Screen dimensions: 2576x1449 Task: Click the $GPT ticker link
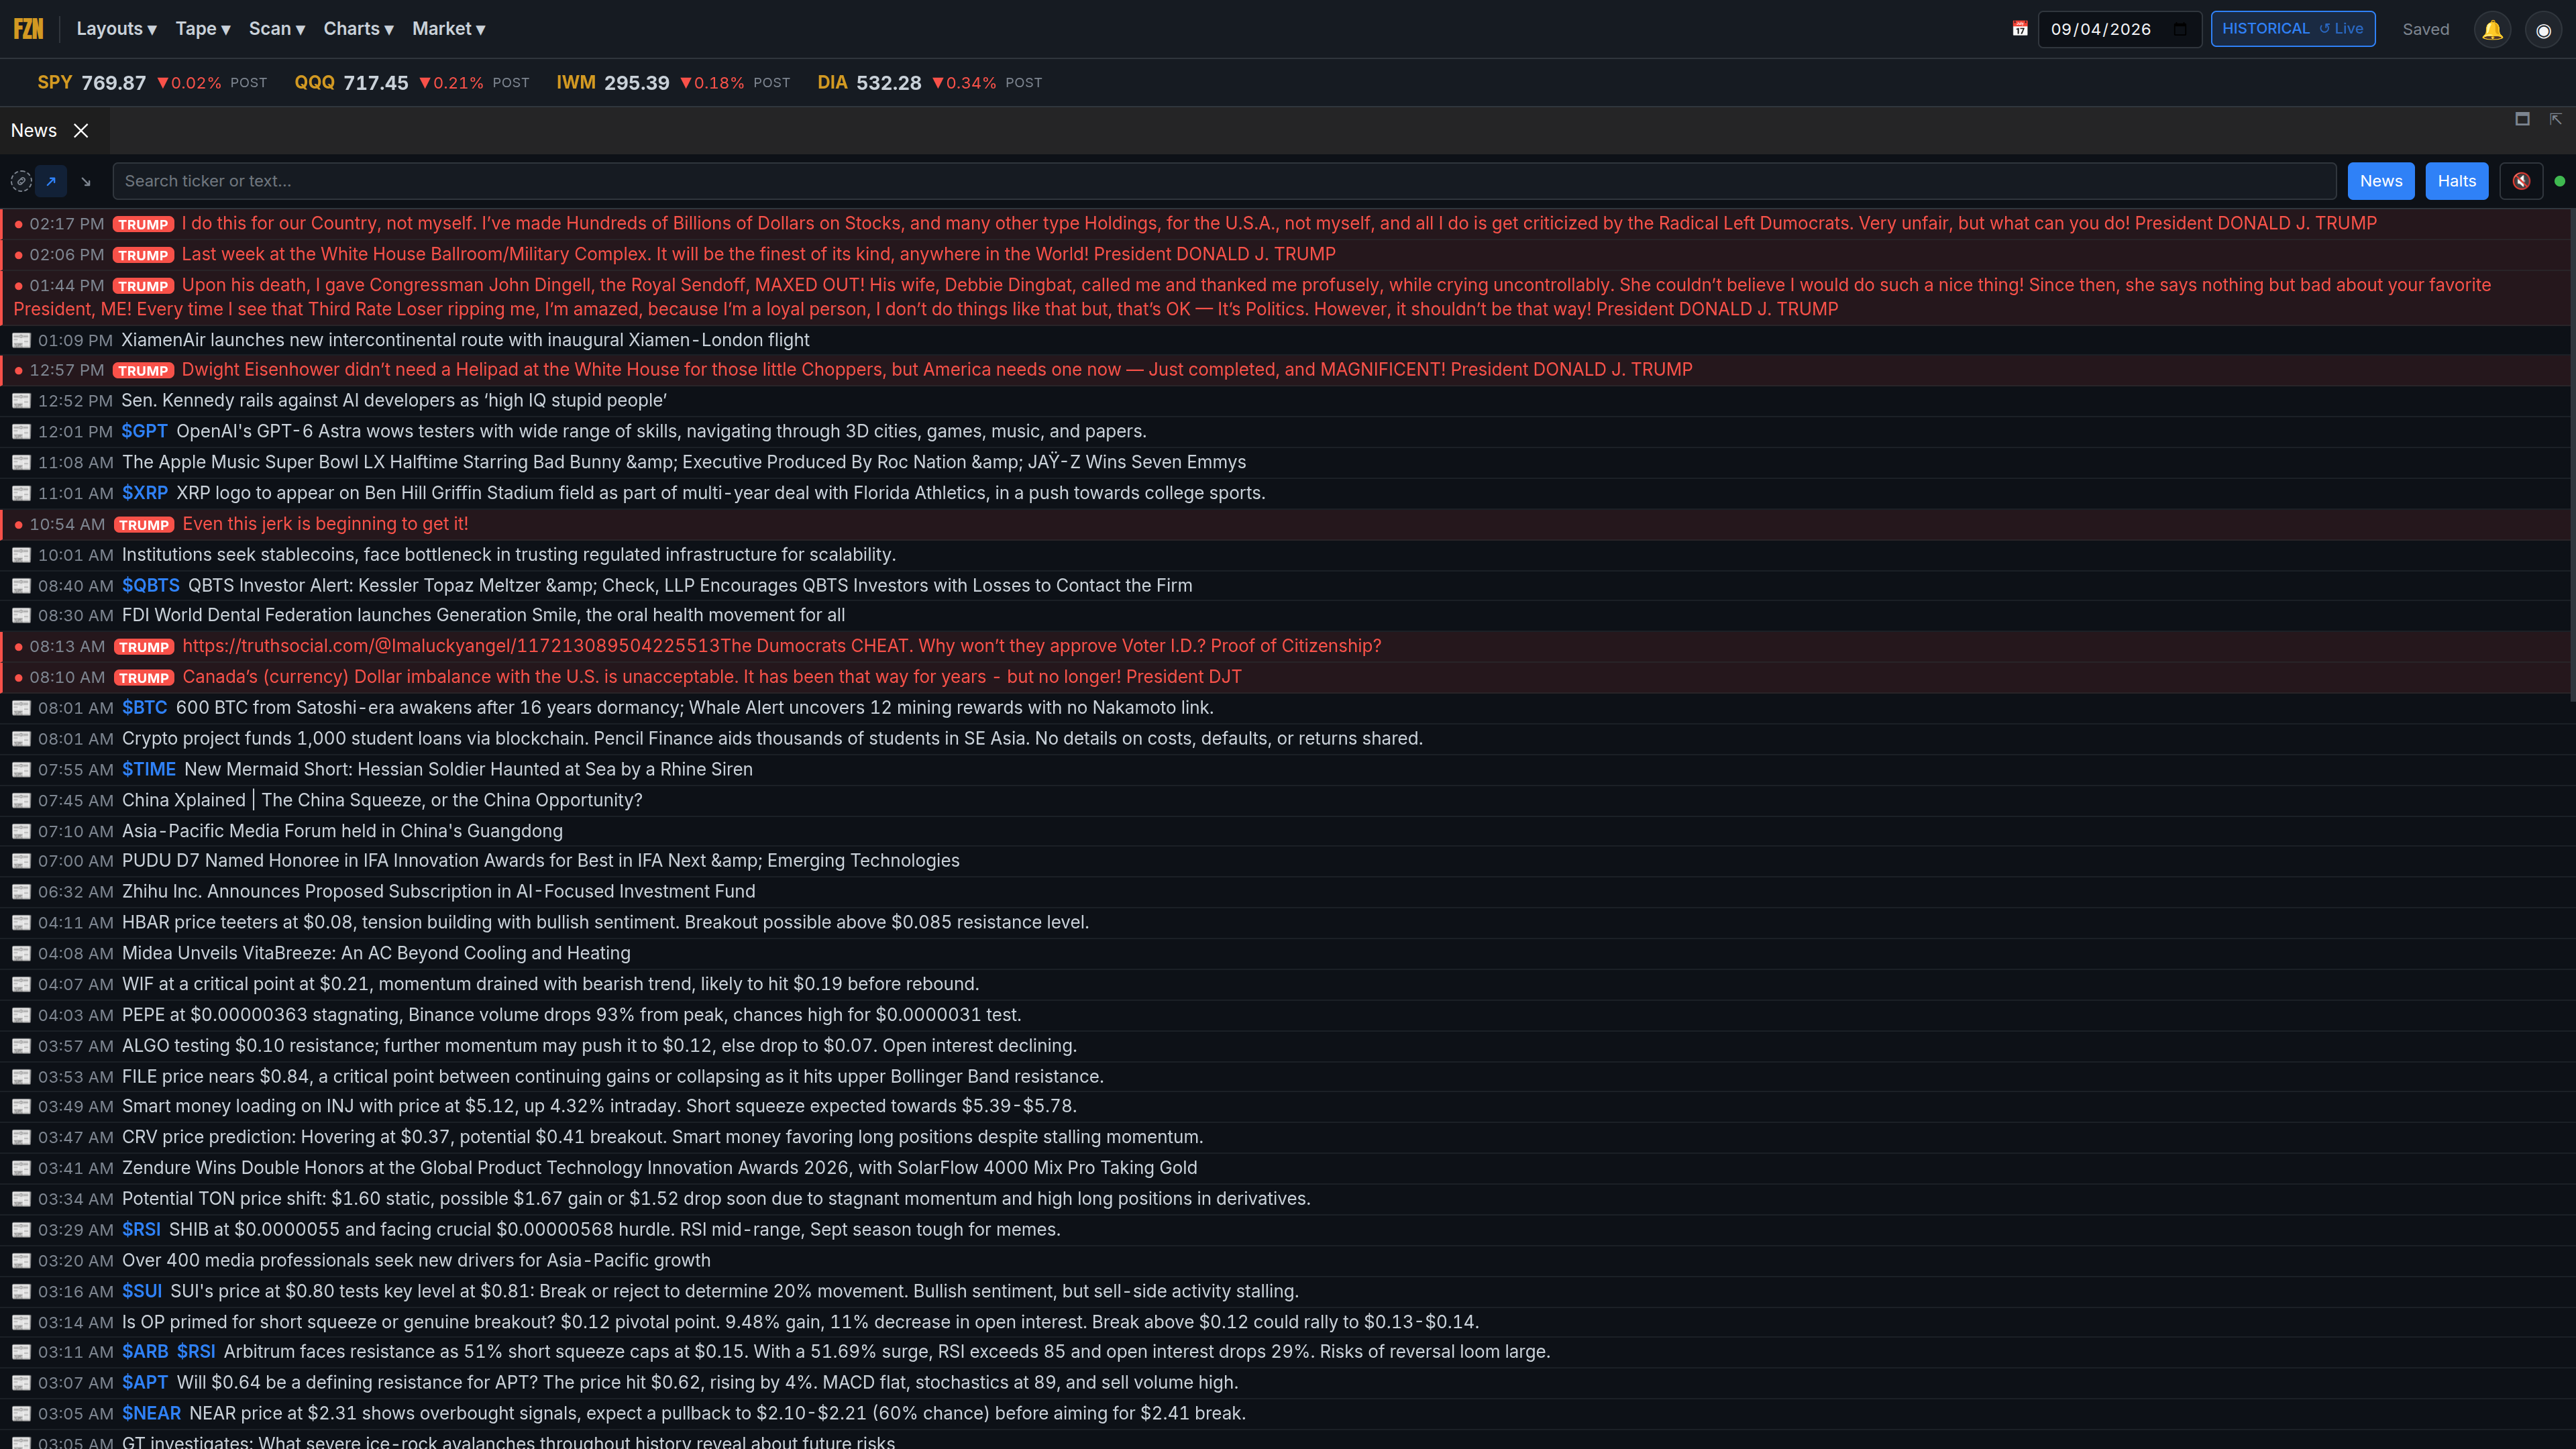point(144,431)
